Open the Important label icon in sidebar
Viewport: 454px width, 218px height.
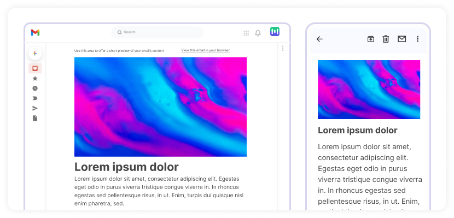tap(35, 98)
